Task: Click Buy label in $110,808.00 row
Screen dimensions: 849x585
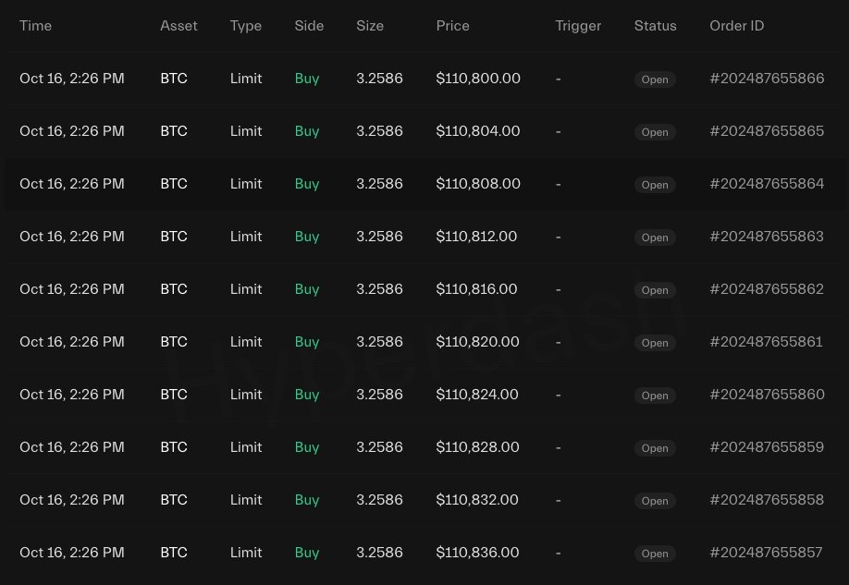Action: point(307,184)
